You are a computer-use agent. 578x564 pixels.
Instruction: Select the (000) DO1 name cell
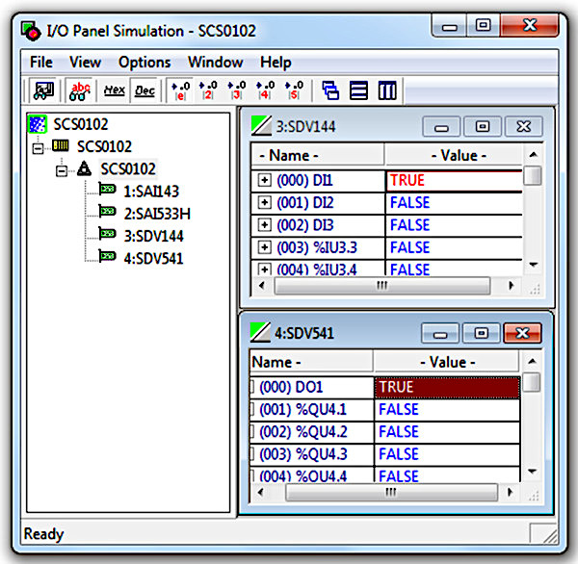[x=312, y=387]
